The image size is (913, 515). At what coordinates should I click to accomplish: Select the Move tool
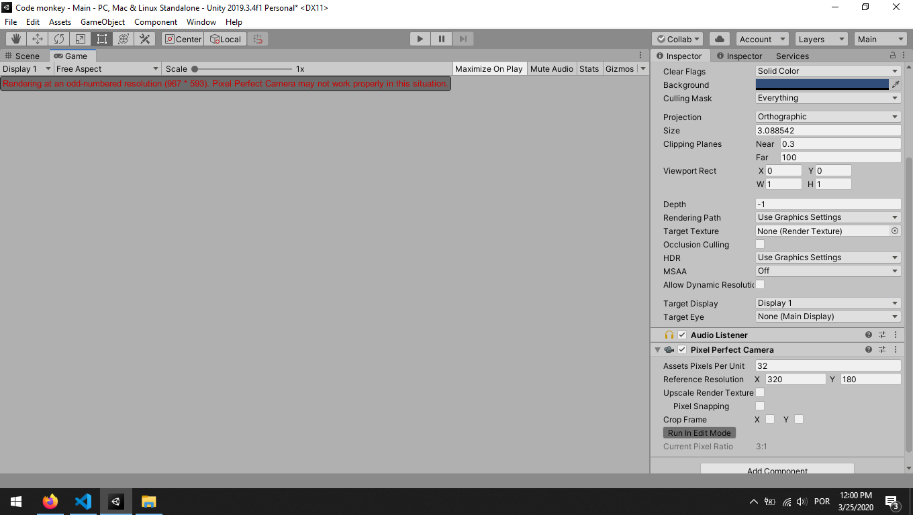(37, 38)
